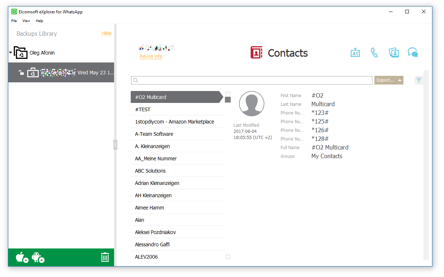Image resolution: width=444 pixels, height=277 pixels.
Task: Click the Full Name value #O2 Multicard
Action: click(x=330, y=147)
